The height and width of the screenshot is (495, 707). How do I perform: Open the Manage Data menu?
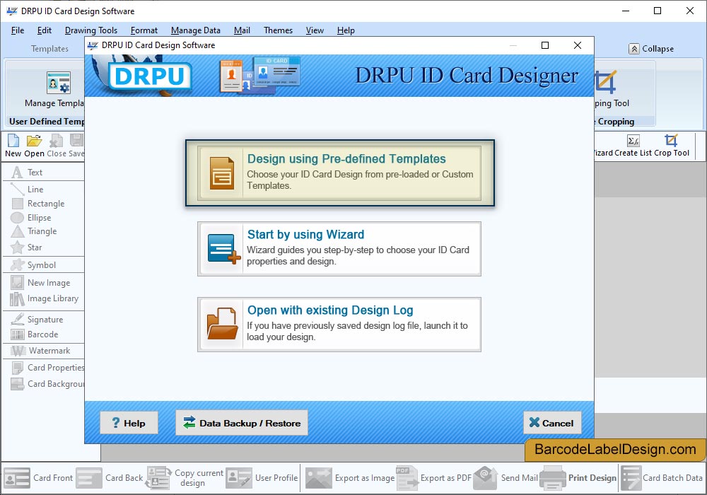click(196, 30)
